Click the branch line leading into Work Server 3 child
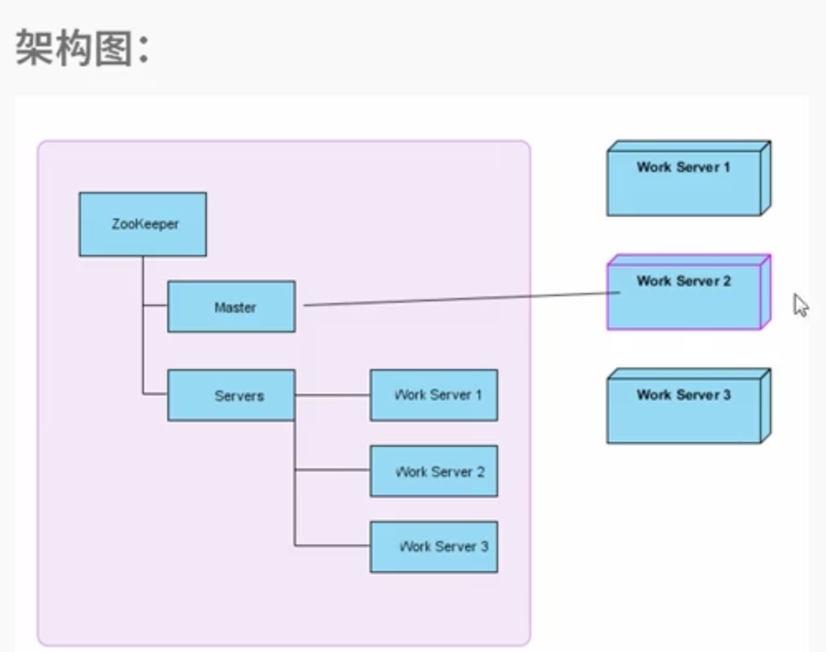The image size is (826, 652). (333, 546)
